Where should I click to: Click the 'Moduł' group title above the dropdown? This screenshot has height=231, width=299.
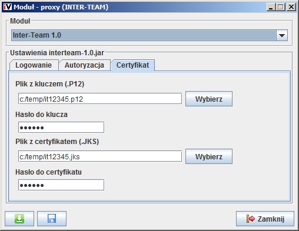[x=20, y=21]
